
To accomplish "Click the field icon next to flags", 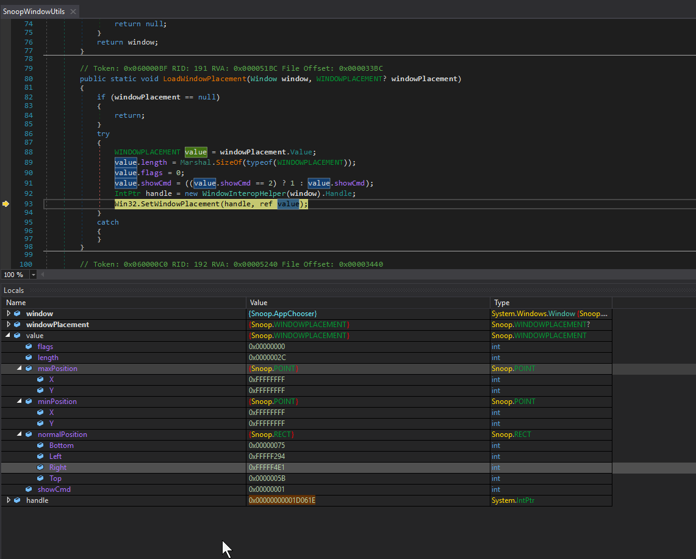I will 29,346.
